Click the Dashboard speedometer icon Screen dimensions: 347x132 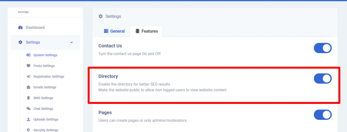(x=20, y=28)
